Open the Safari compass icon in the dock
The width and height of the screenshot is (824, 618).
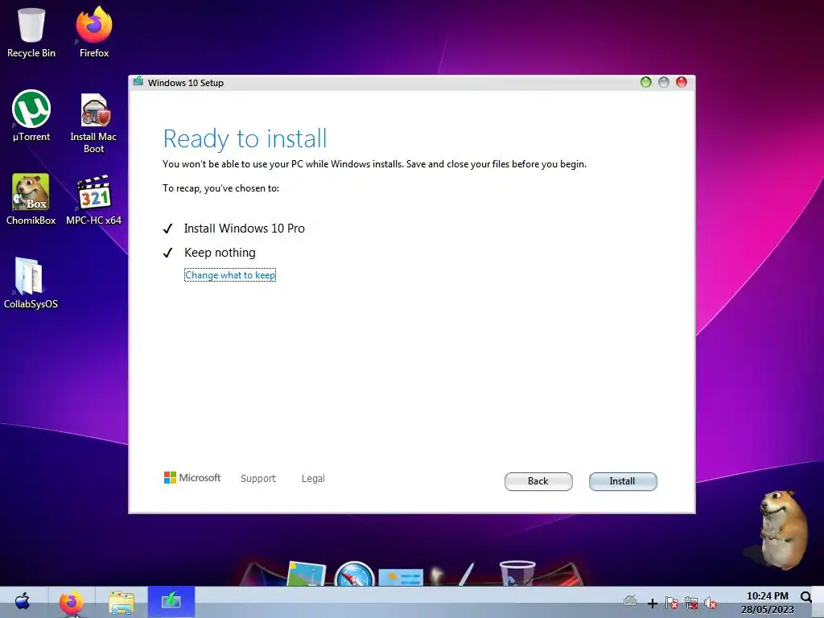click(x=354, y=574)
